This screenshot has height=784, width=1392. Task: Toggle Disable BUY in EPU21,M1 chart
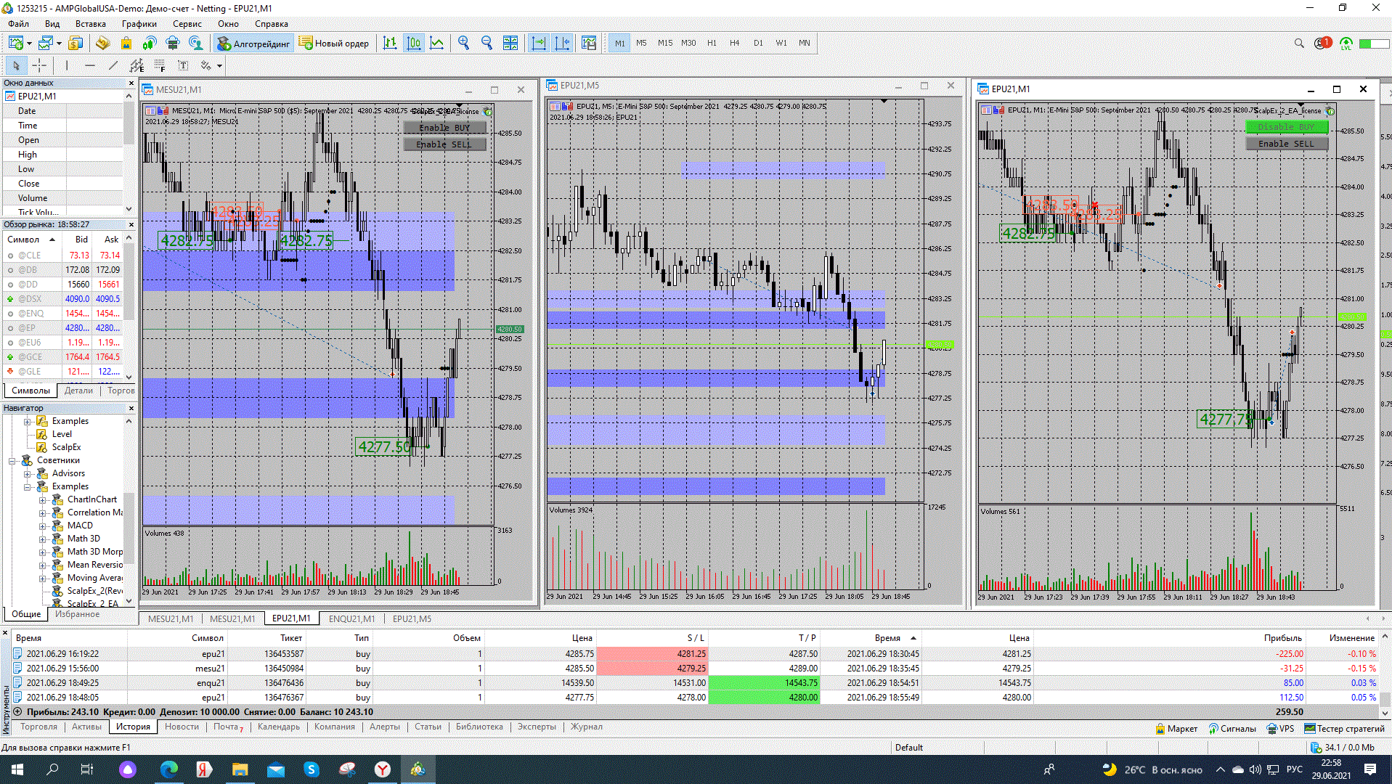click(1286, 127)
